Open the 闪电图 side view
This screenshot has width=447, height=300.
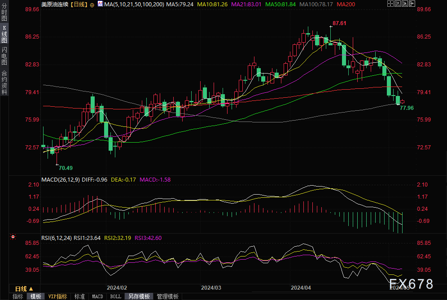(4, 57)
